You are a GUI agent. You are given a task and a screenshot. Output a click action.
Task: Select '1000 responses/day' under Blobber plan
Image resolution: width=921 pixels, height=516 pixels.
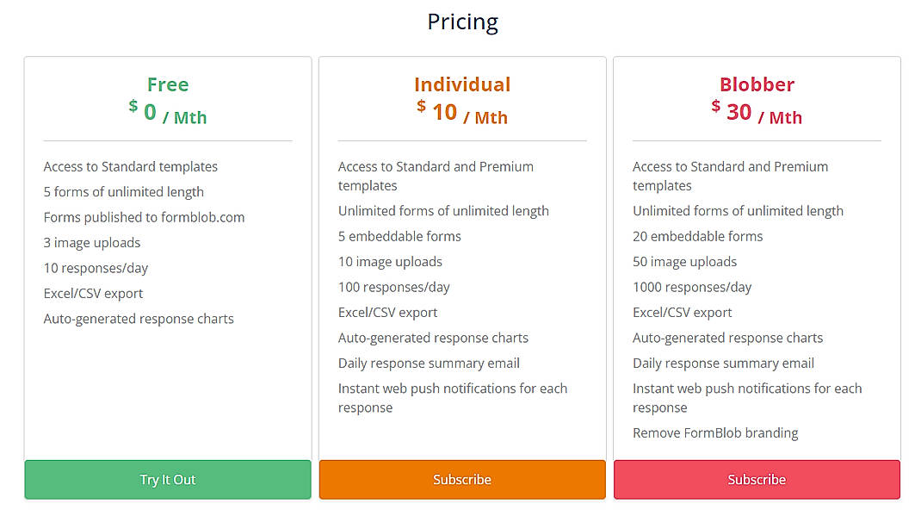coord(694,287)
